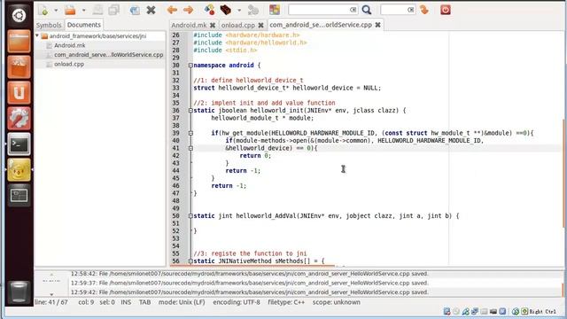The height and width of the screenshot is (319, 567).
Task: Fold the helloworld_AddVal function at line 50
Action: 190,216
